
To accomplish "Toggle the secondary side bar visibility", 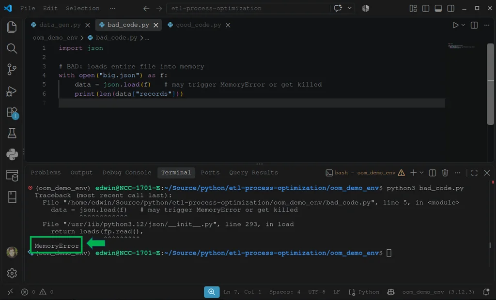I will pyautogui.click(x=451, y=8).
